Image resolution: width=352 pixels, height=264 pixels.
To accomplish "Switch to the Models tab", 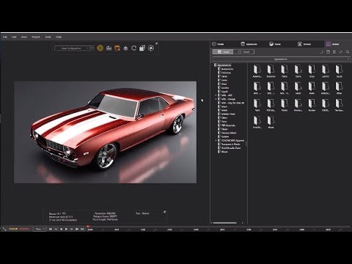I will click(218, 44).
